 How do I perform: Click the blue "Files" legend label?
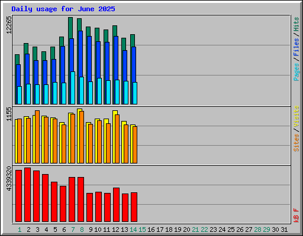click(x=296, y=47)
